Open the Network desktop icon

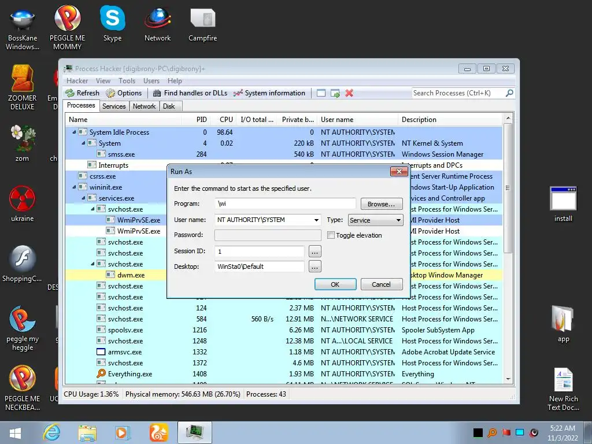click(157, 24)
